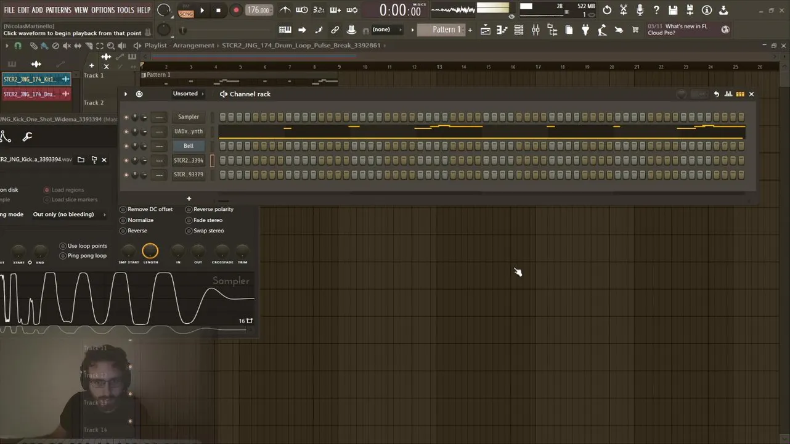The height and width of the screenshot is (444, 790).
Task: Open sample folder browse icon
Action: (81, 160)
